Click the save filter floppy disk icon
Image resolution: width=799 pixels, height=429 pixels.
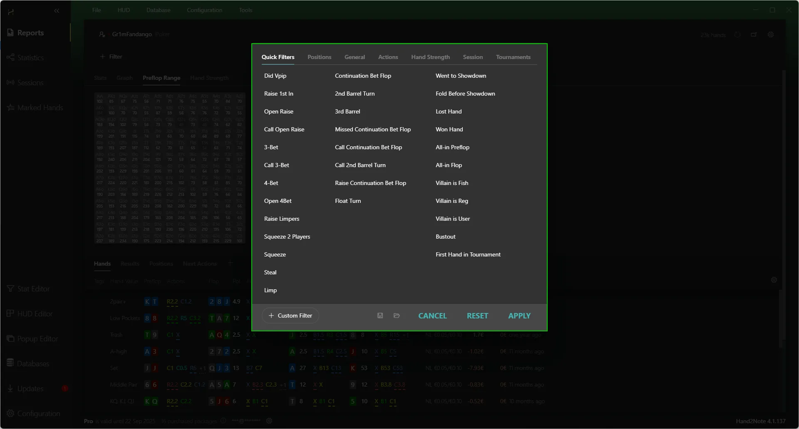pyautogui.click(x=380, y=316)
